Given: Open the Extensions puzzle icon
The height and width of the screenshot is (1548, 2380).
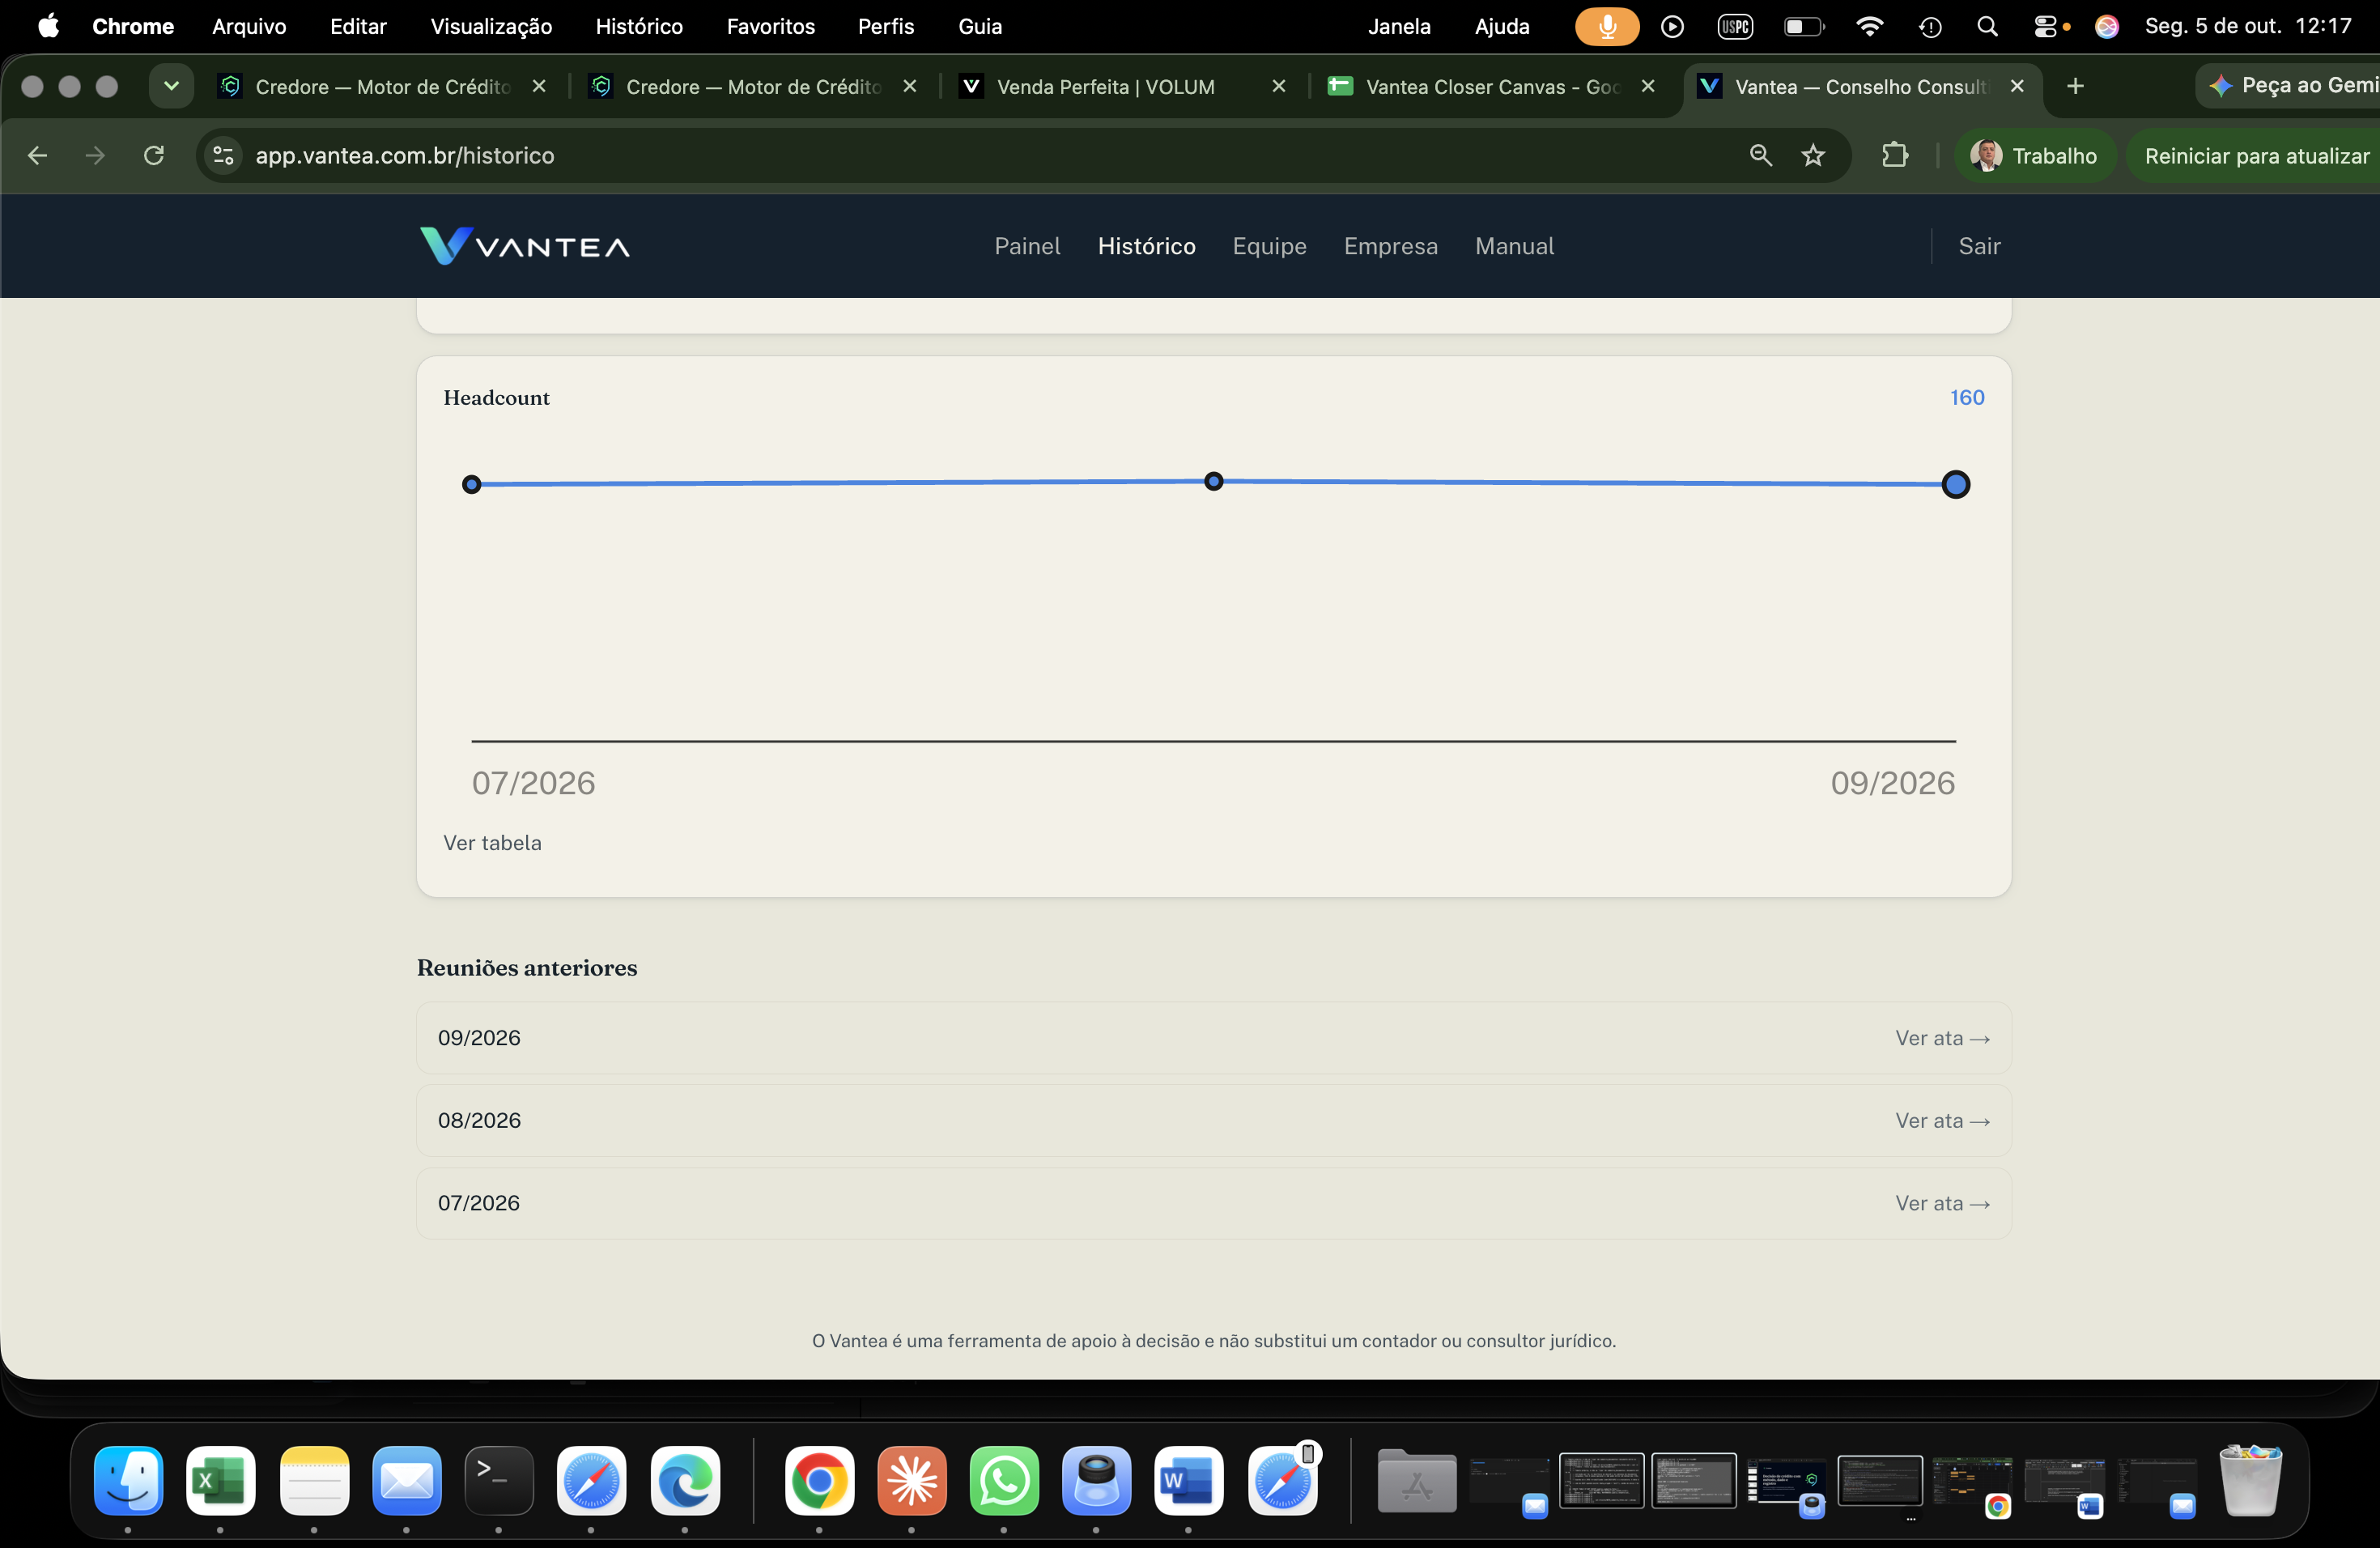Looking at the screenshot, I should [x=1895, y=156].
